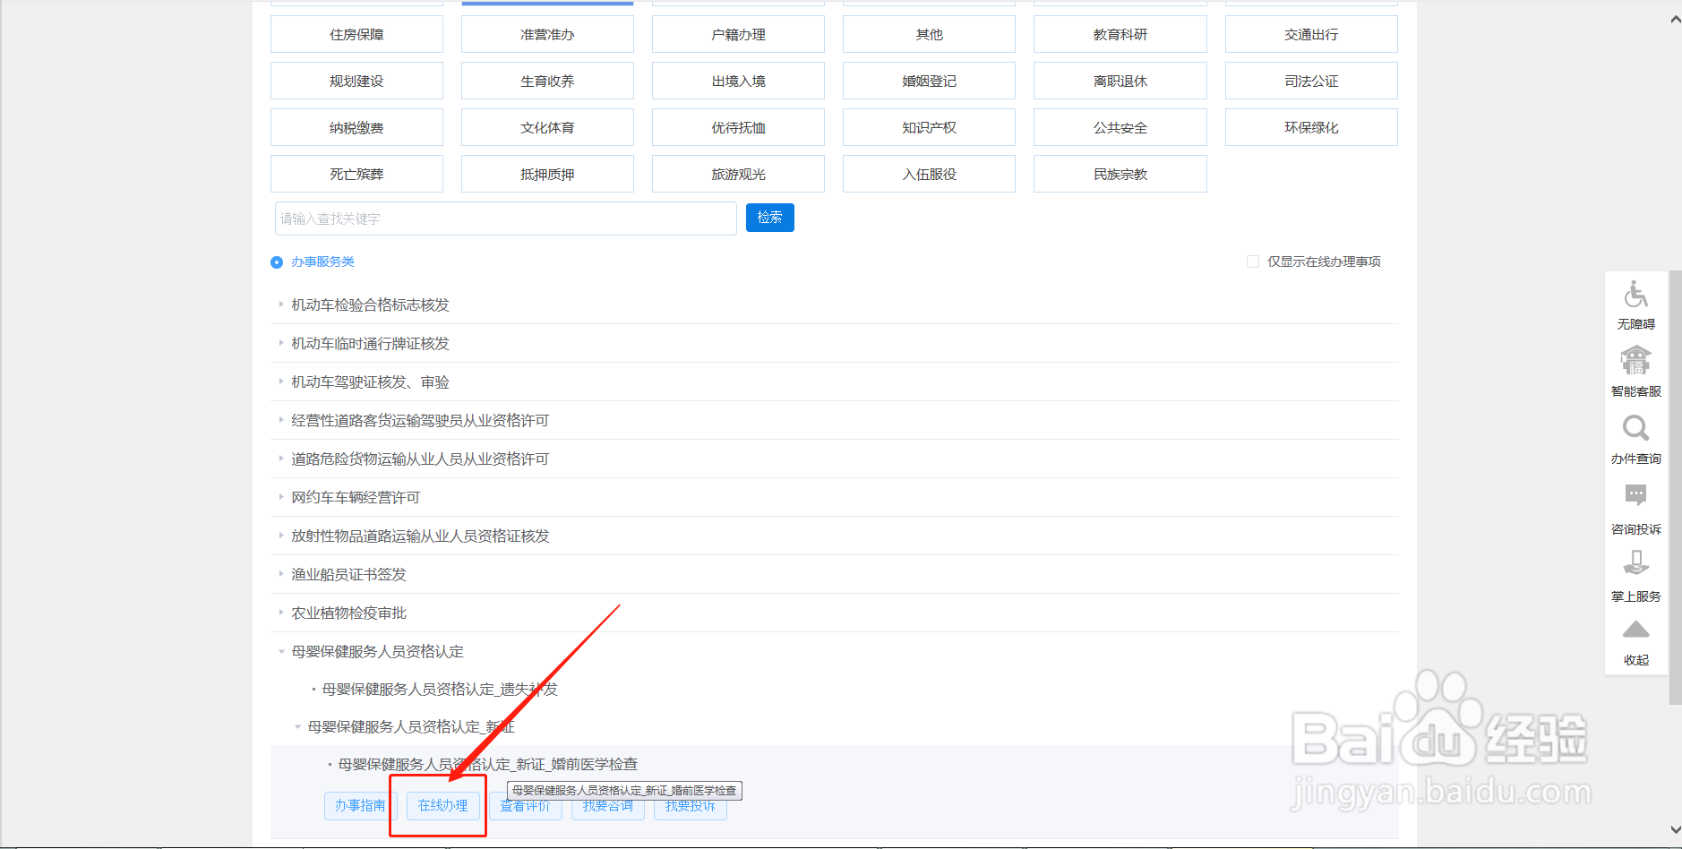This screenshot has width=1682, height=849.
Task: Click the 我要投诉 complaint button
Action: (690, 807)
